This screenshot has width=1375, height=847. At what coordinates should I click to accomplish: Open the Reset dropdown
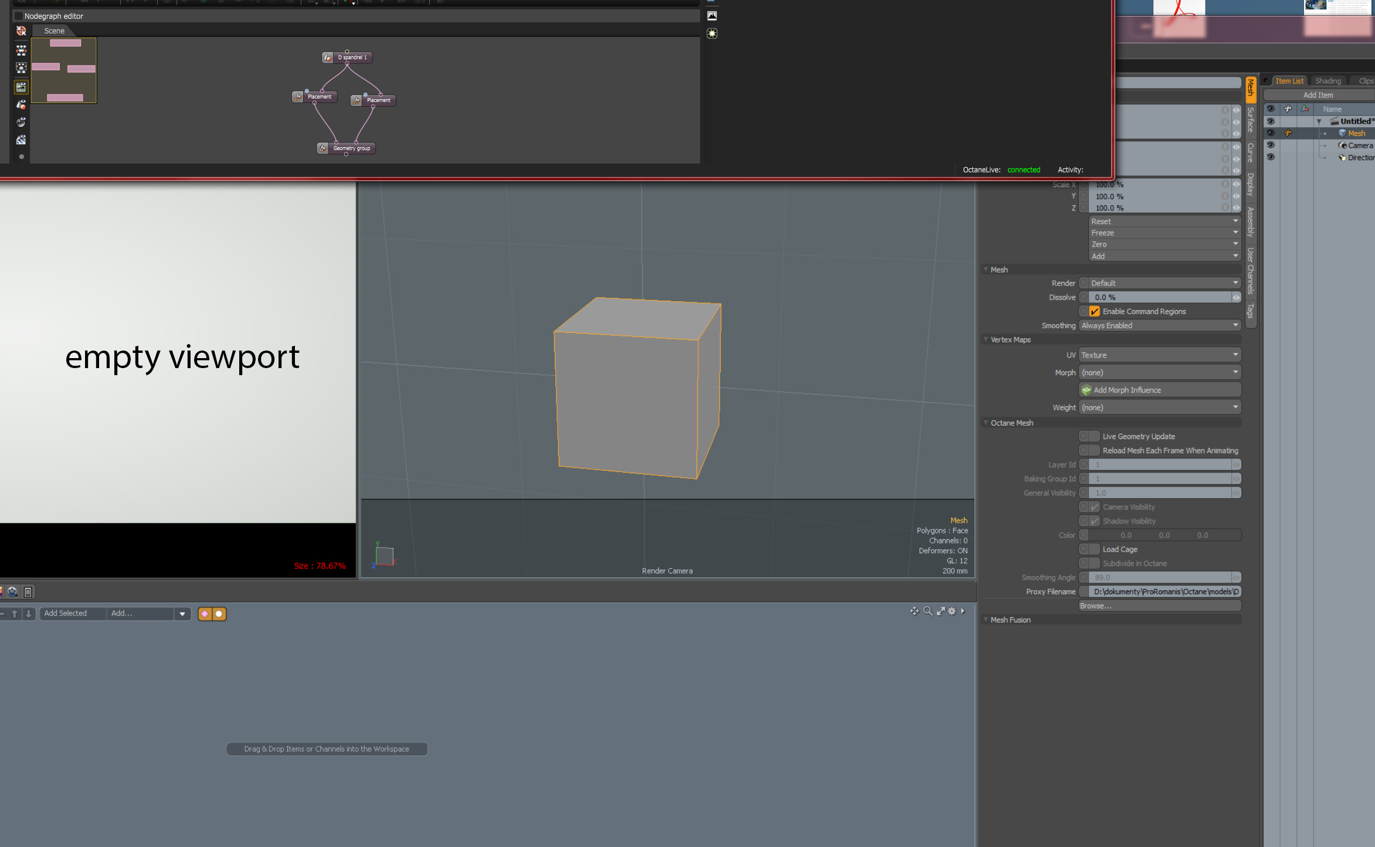pos(1164,221)
